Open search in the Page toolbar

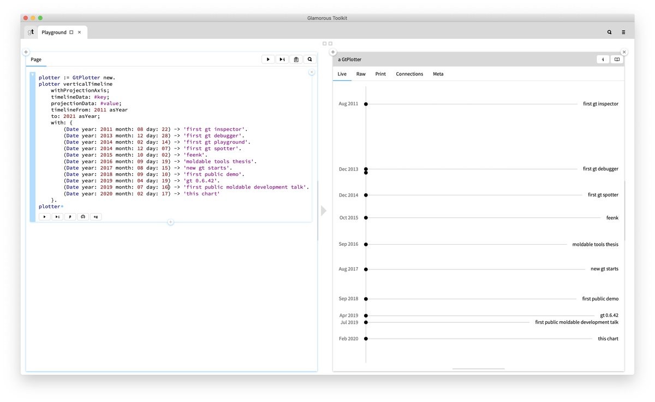click(x=309, y=60)
